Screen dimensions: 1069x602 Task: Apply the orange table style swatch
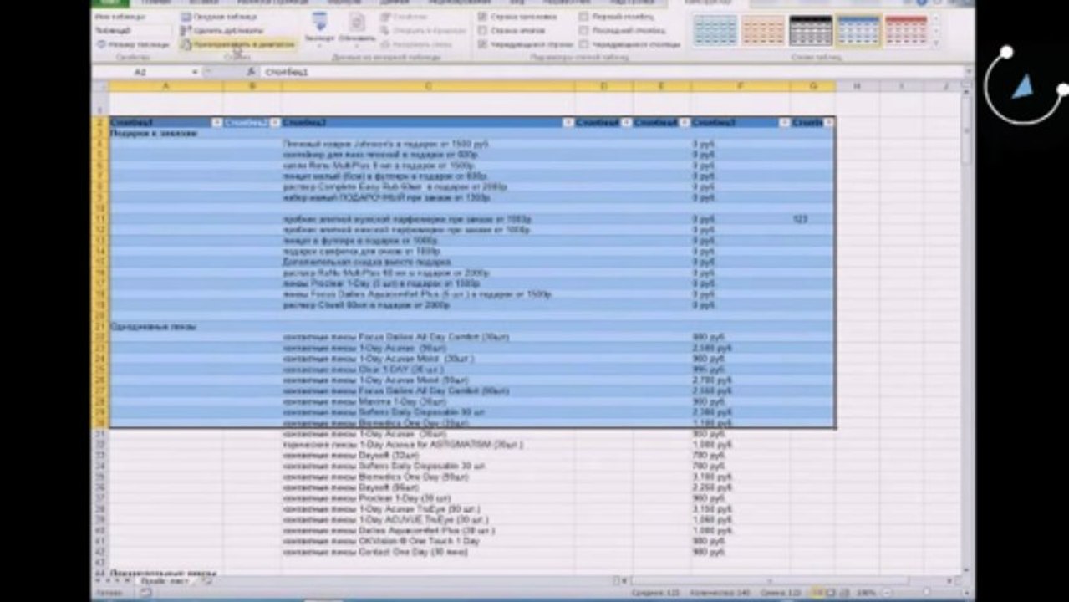763,31
